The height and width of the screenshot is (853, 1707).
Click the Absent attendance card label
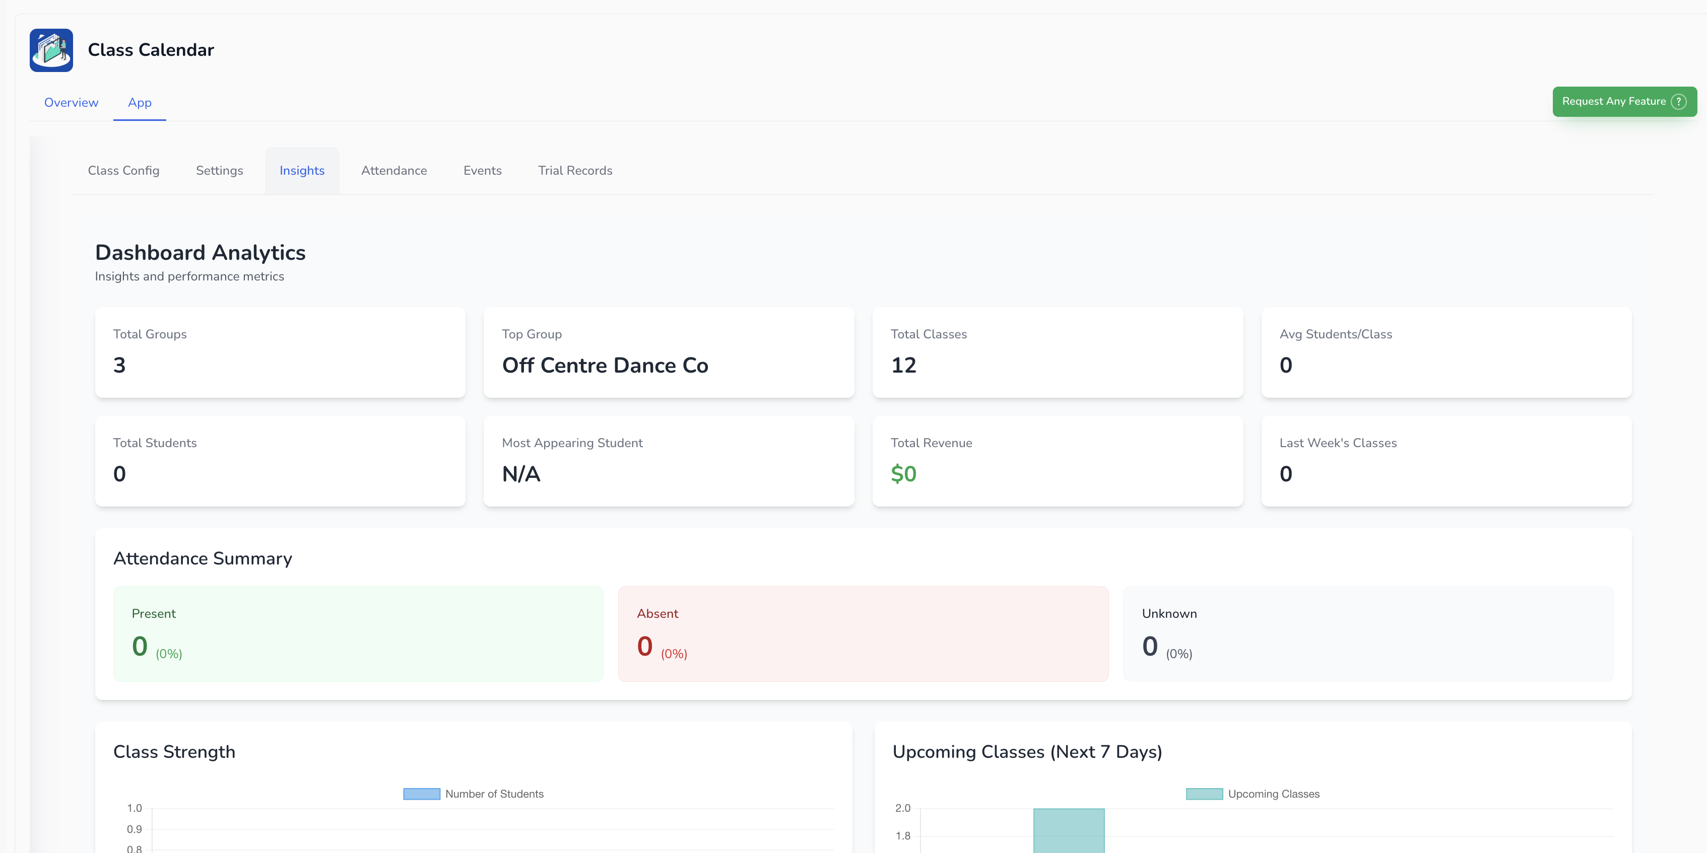tap(658, 614)
